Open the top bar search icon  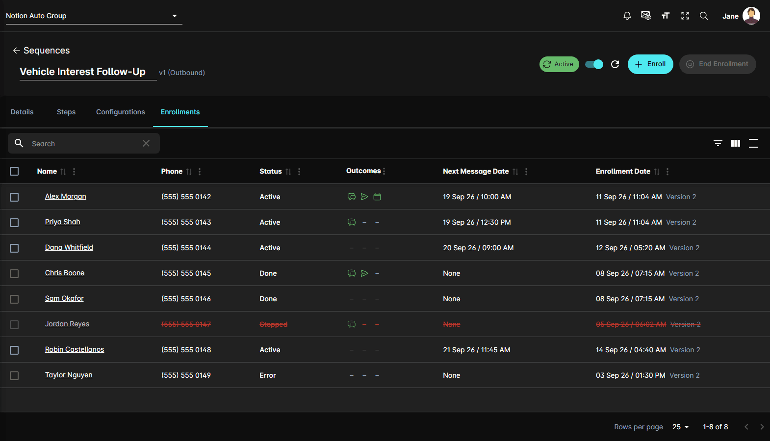click(x=704, y=16)
